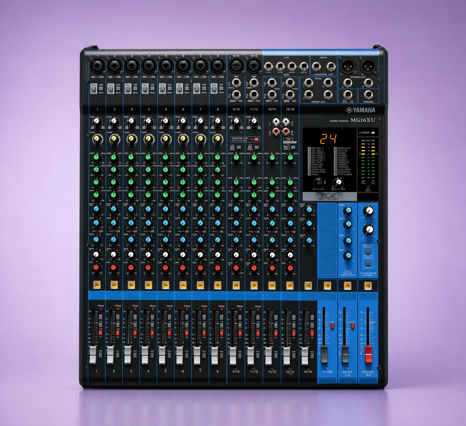Viewport: 466px width, 426px height.
Task: Toggle the GROUP 1-2 strip ON button
Action: [x=347, y=285]
